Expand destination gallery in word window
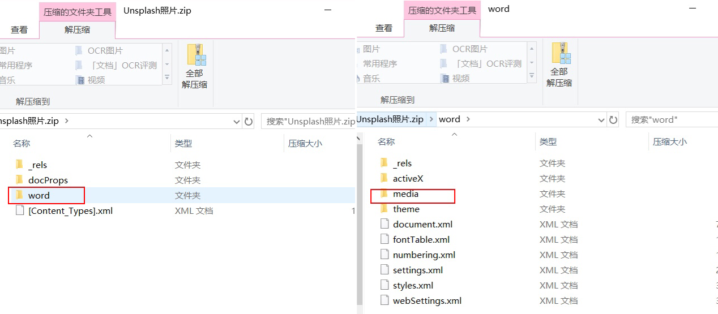 [532, 76]
